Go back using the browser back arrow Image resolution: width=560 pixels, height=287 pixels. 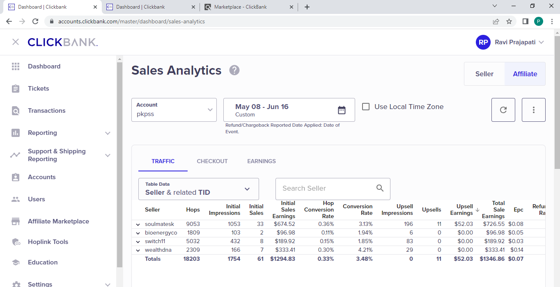pyautogui.click(x=9, y=21)
